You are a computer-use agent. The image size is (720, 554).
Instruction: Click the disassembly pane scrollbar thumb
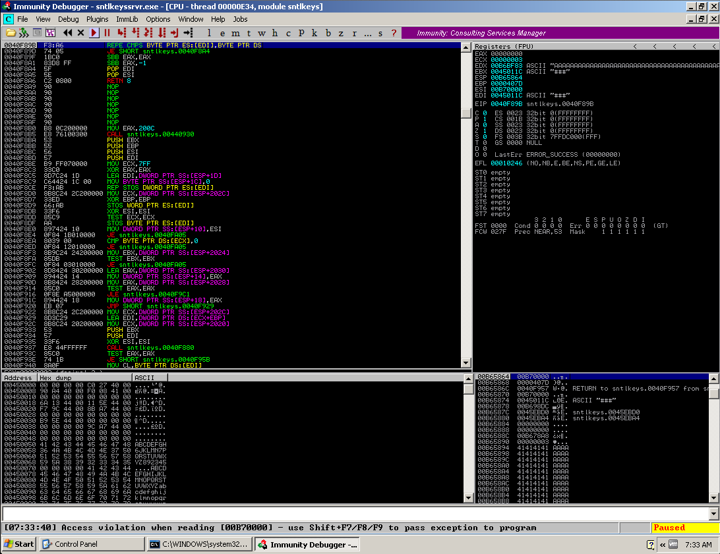[466, 113]
